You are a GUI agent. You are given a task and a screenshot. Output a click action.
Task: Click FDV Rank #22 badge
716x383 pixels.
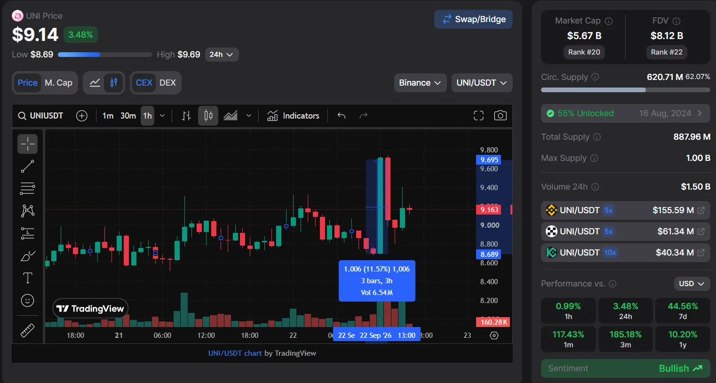pyautogui.click(x=667, y=52)
